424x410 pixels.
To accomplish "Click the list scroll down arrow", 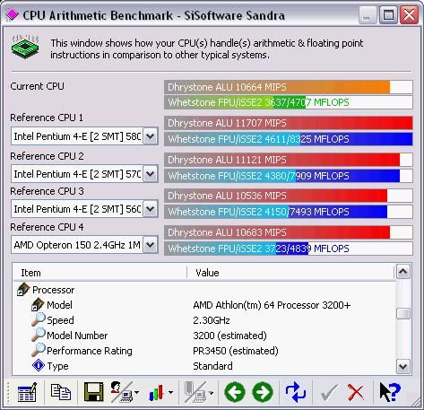I will point(403,366).
